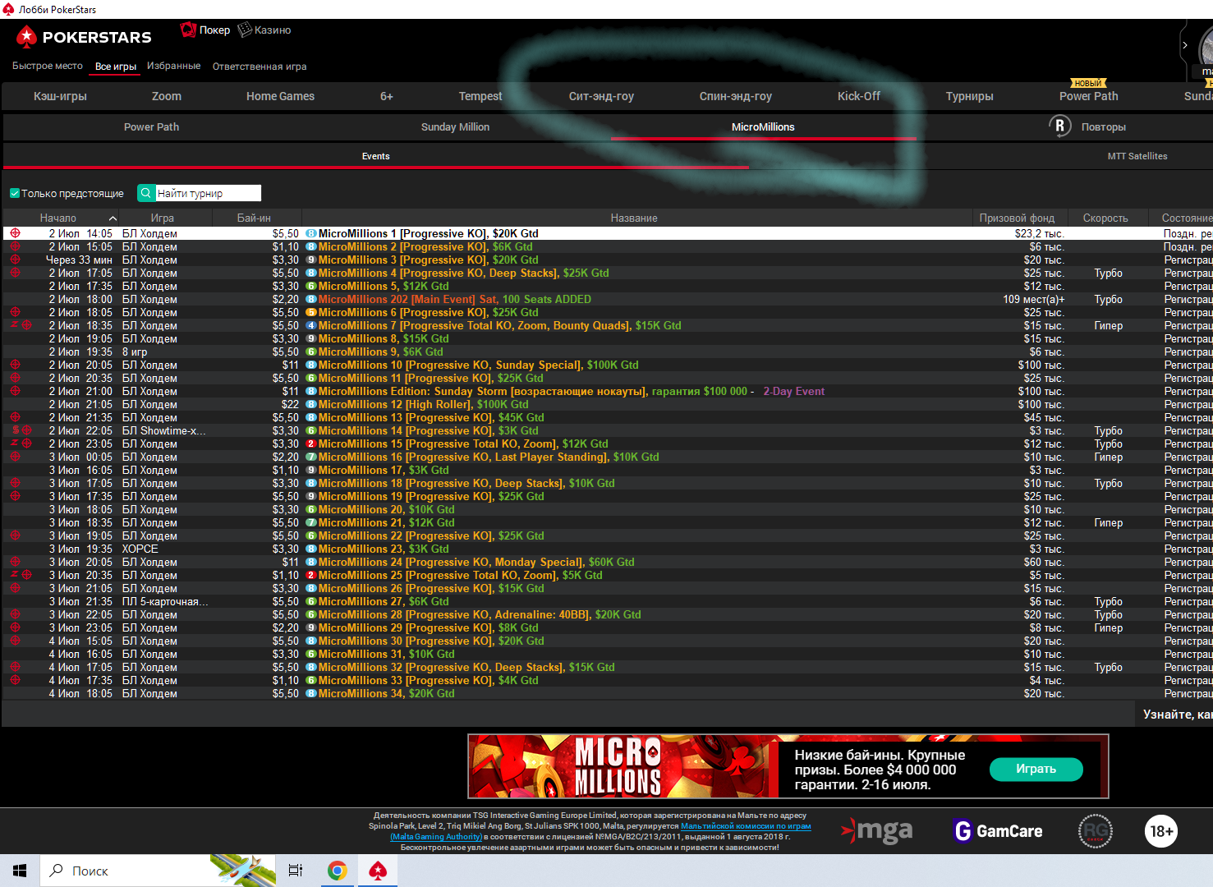Click the RG responsible gaming badge
The height and width of the screenshot is (887, 1213).
click(x=1095, y=831)
